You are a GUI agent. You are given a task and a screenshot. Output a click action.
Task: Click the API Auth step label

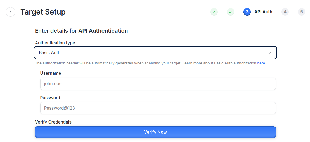[x=263, y=12]
